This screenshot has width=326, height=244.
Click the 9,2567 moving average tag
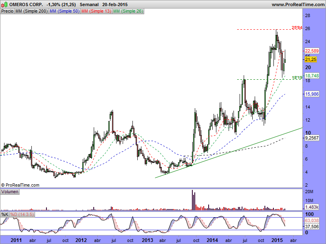(312, 138)
